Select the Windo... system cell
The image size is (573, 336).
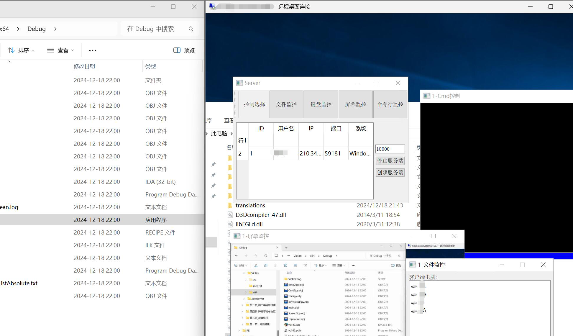tap(361, 153)
